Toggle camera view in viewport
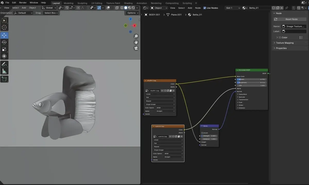 click(136, 48)
